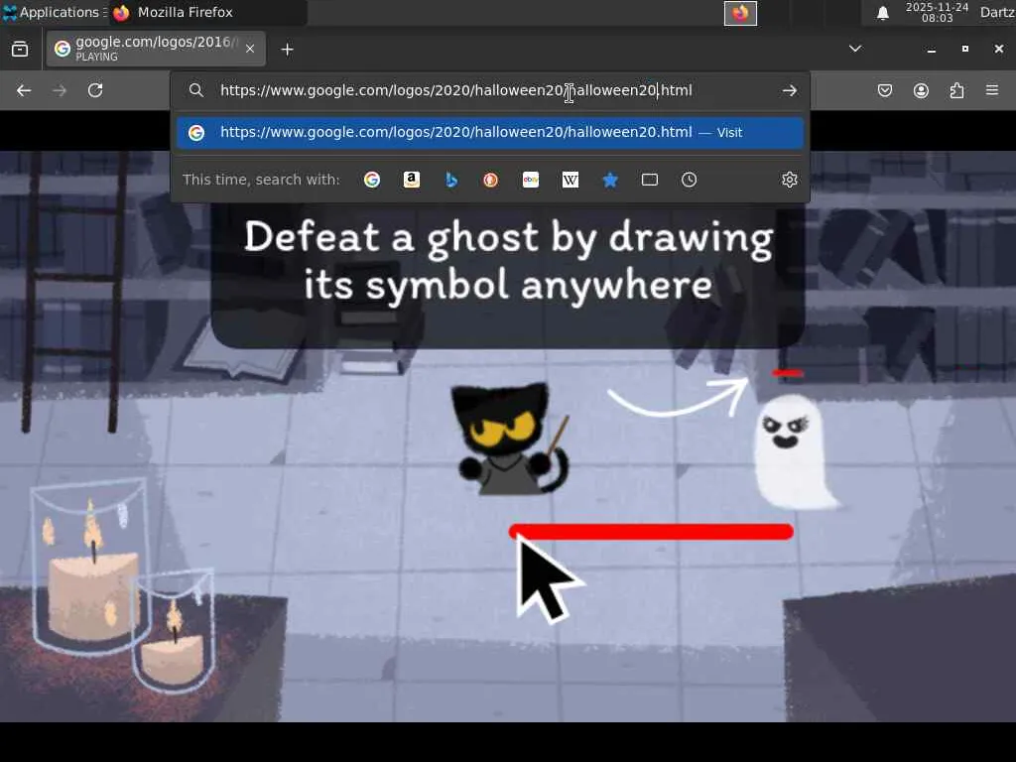Open the Applications menu
This screenshot has height=762, width=1016.
click(55, 12)
